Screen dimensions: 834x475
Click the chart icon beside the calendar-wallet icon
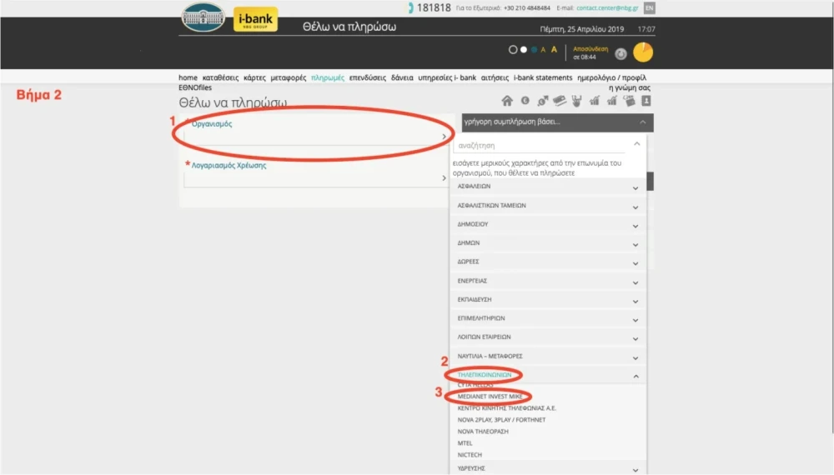pos(611,101)
